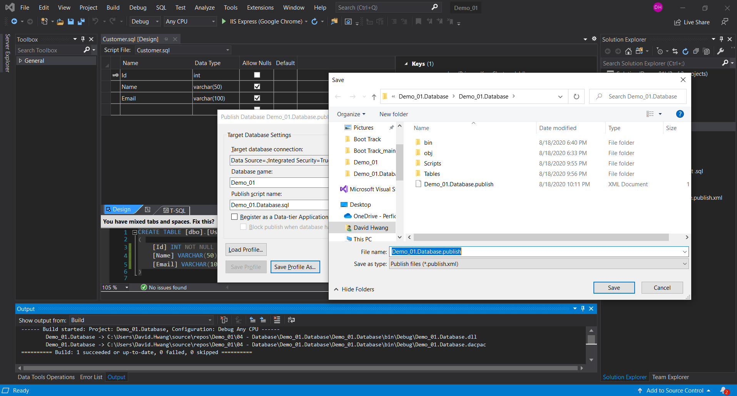Pin the Toolbox panel
Viewport: 737px width, 396px height.
pos(82,39)
